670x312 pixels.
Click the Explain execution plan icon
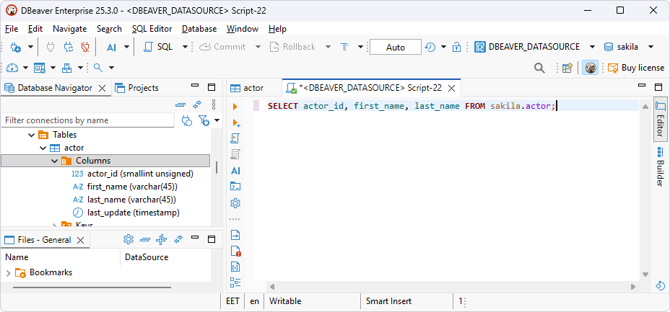click(x=235, y=154)
